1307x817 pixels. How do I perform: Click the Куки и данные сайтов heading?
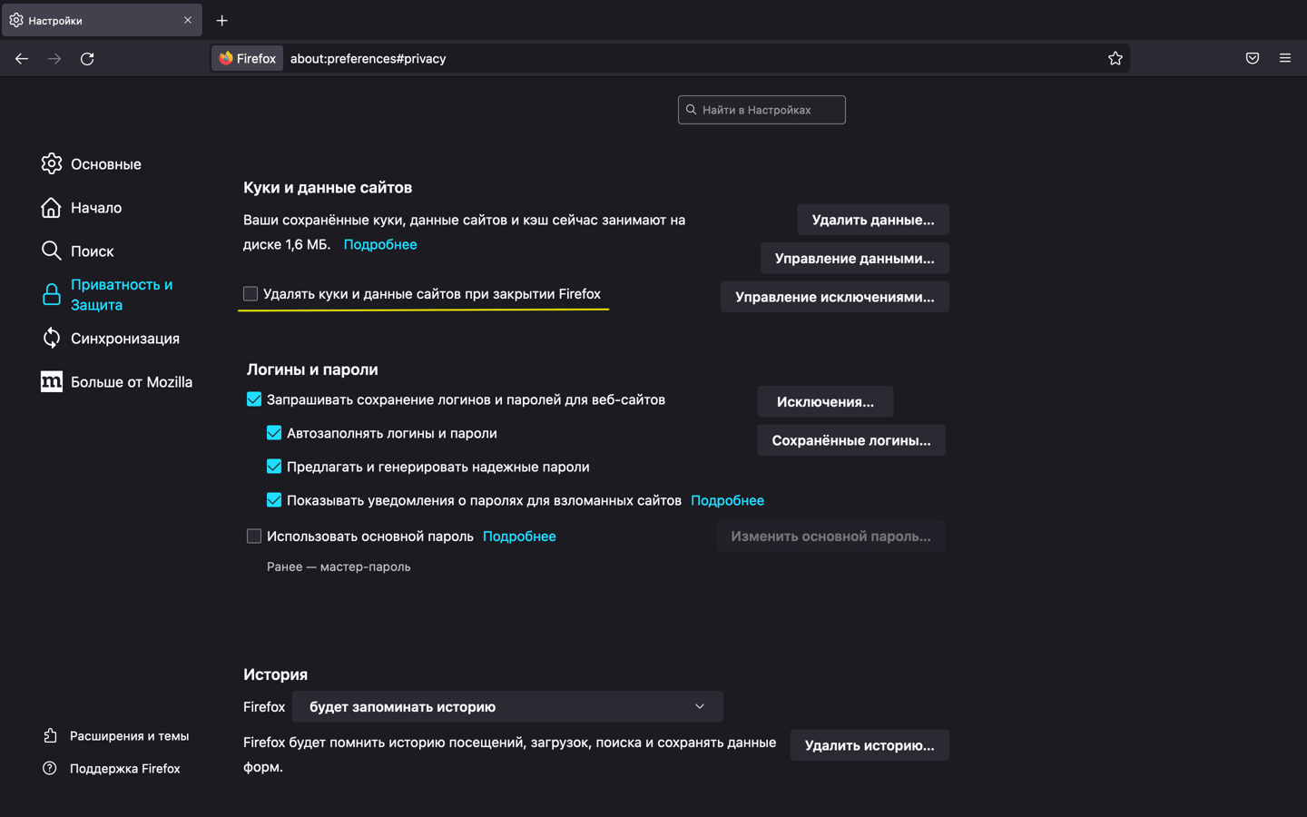(x=328, y=187)
